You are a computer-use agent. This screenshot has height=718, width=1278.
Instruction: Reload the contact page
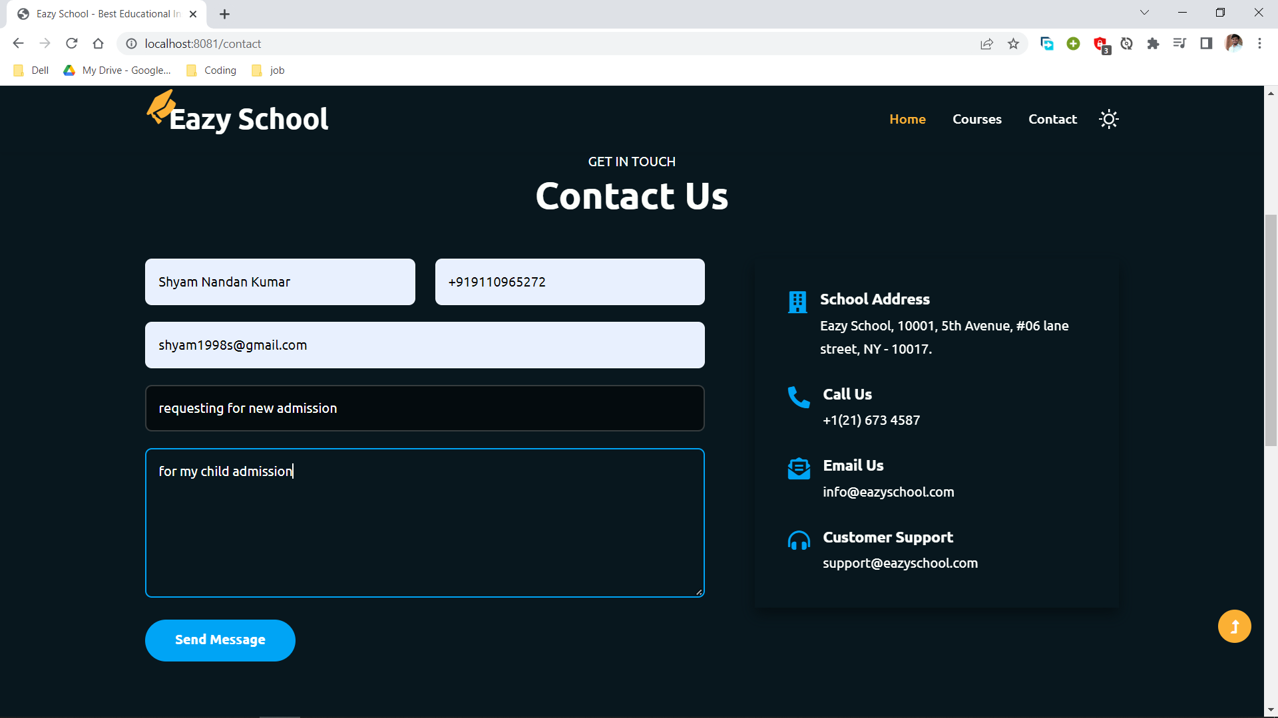point(71,43)
